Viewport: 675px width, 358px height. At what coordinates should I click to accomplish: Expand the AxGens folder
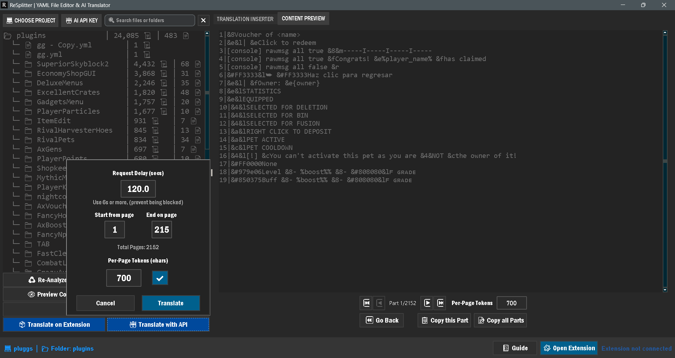pos(49,149)
